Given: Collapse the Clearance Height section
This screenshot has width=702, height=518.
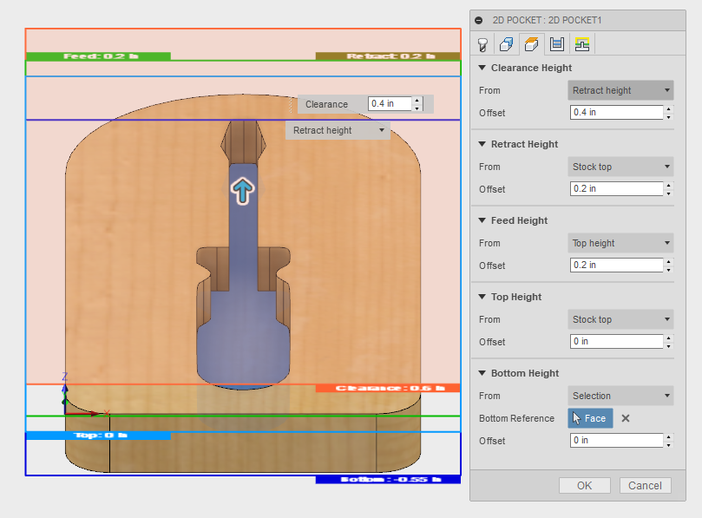Looking at the screenshot, I should 482,68.
